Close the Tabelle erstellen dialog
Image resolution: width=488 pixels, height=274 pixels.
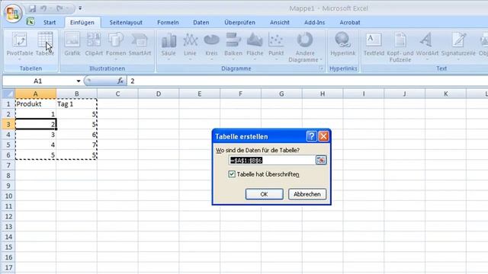click(x=323, y=136)
